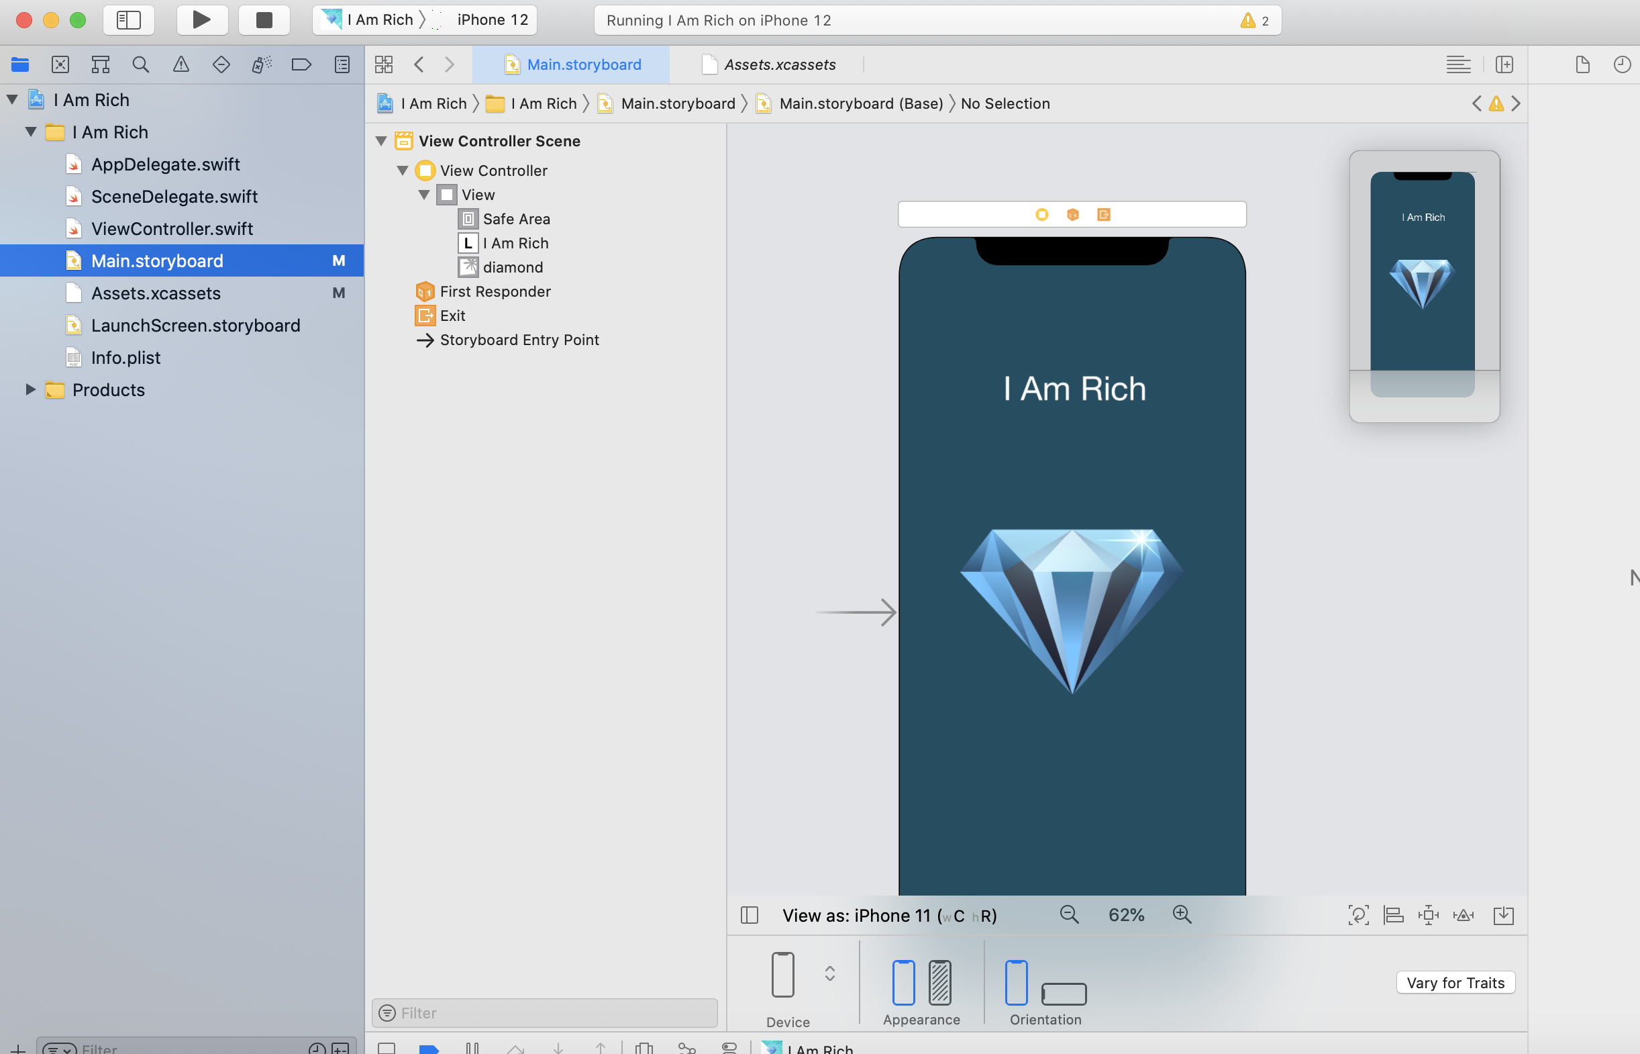
Task: Select dark Appearance mode
Action: [x=939, y=981]
